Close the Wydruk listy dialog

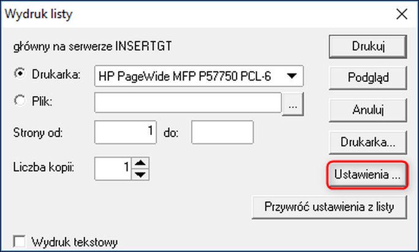pos(401,13)
